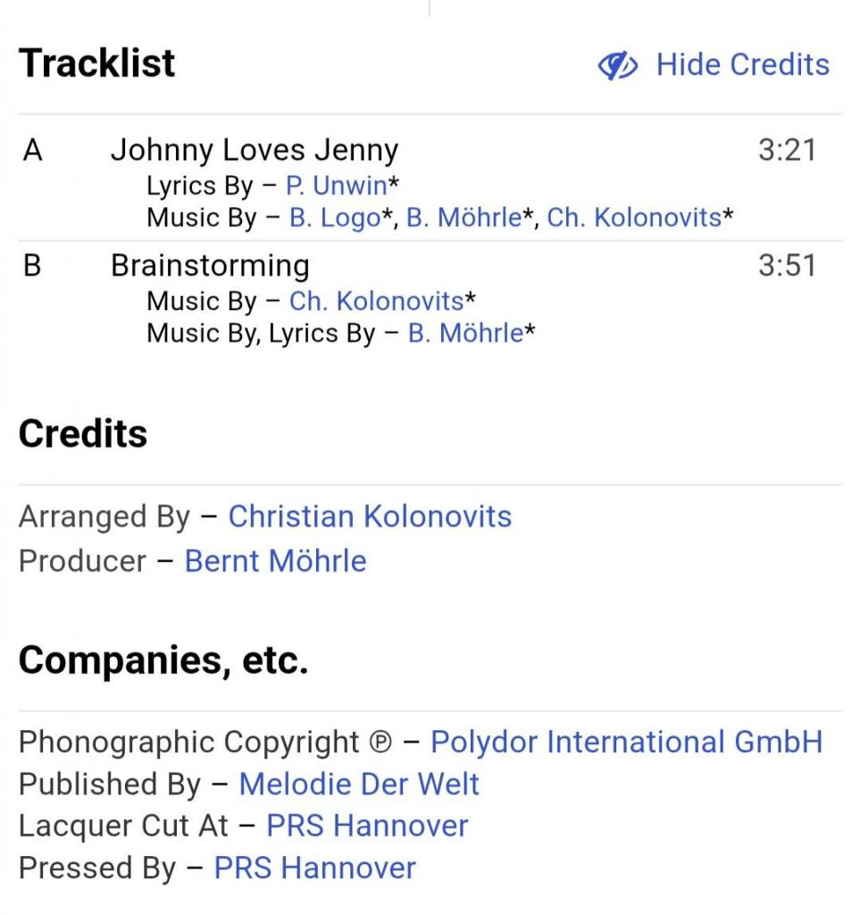Open Christian Kolonovits arranger page
Image resolution: width=860 pixels, height=915 pixels.
(x=370, y=516)
